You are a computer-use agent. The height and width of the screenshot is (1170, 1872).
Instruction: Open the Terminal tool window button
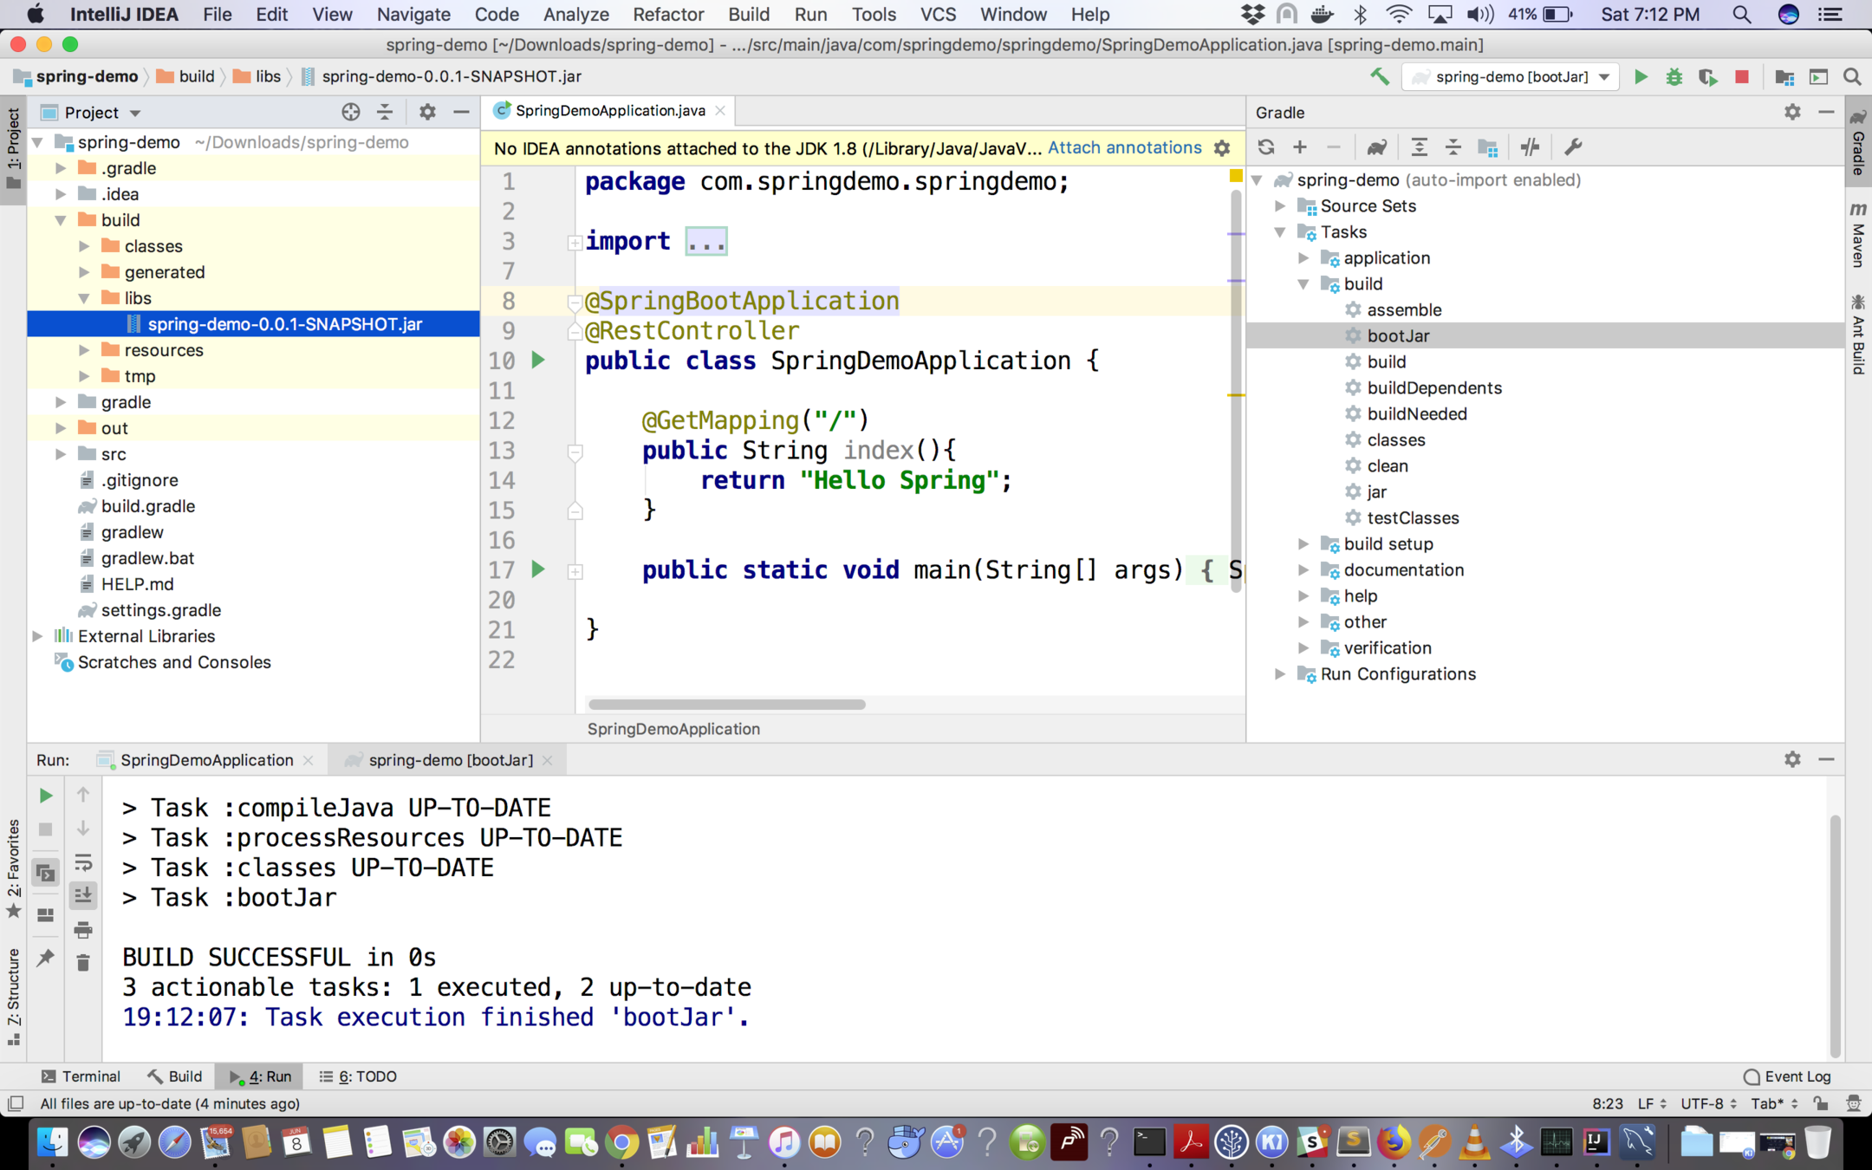81,1076
